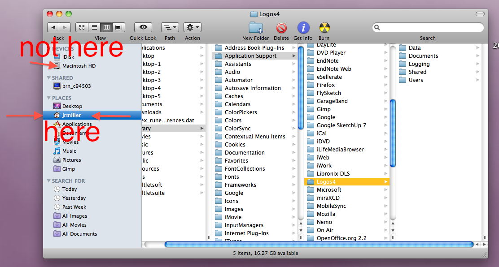Click the scroll-right arrow of horizontal scrollbar

click(x=484, y=245)
